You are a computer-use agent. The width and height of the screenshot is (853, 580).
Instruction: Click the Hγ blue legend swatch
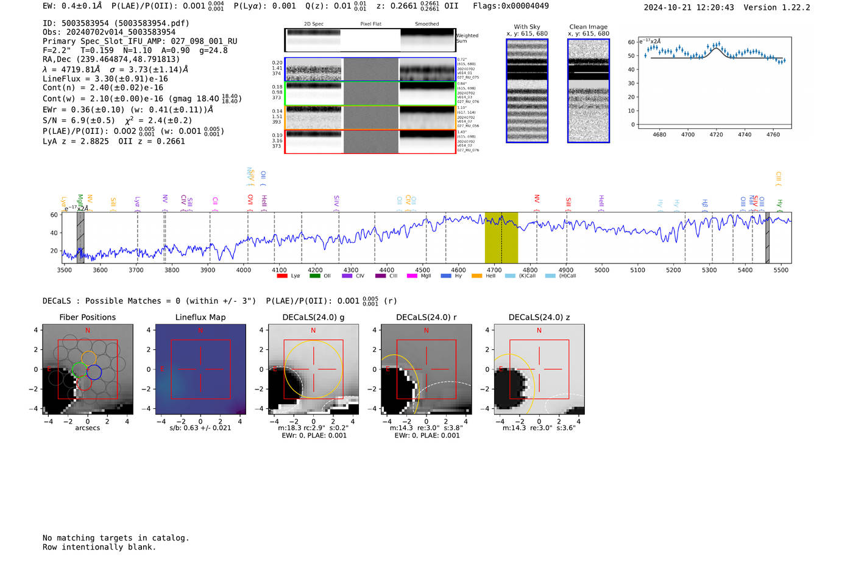pyautogui.click(x=446, y=276)
